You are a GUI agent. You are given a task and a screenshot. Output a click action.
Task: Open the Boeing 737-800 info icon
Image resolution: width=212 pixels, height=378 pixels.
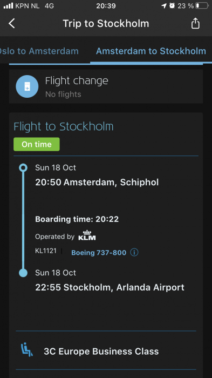pyautogui.click(x=134, y=252)
